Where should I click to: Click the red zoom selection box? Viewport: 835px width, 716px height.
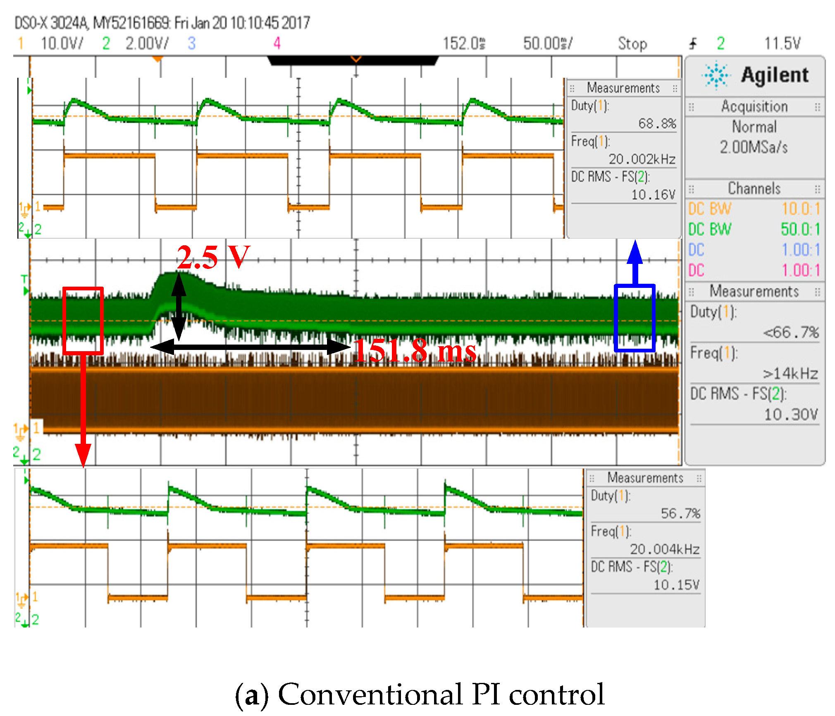pyautogui.click(x=83, y=321)
